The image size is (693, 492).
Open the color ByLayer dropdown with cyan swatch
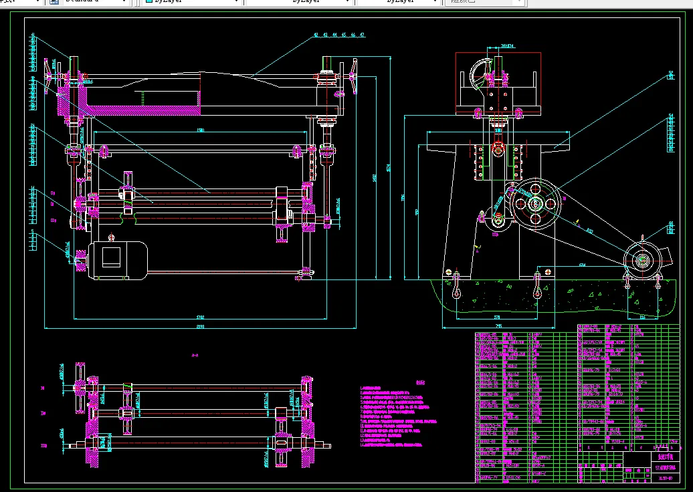(191, 2)
